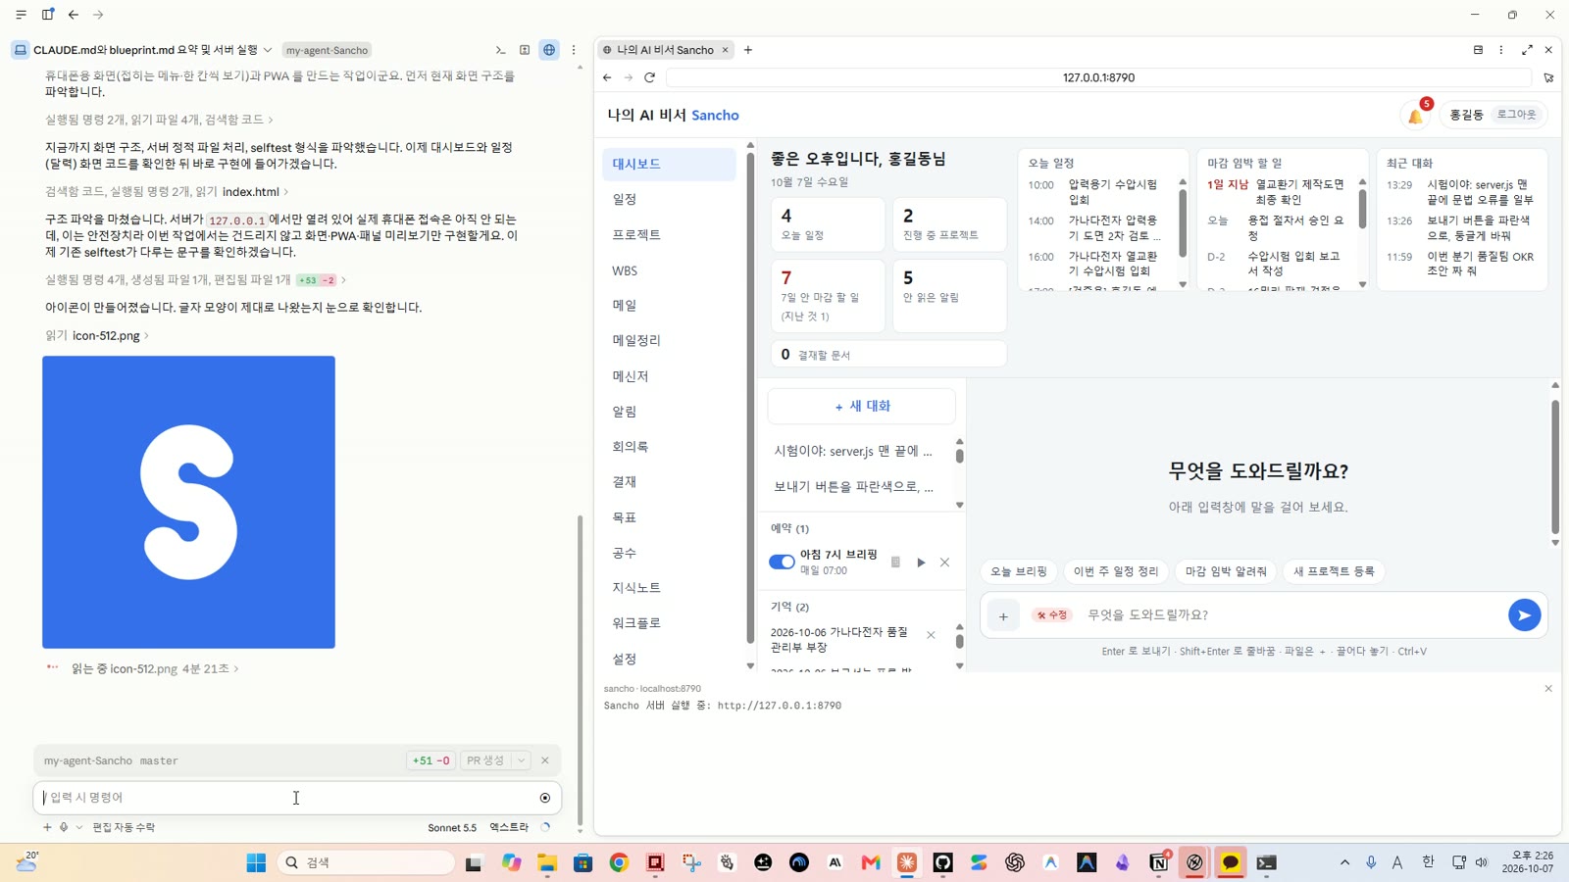Go to 메신저 in the sidebar

click(x=669, y=376)
